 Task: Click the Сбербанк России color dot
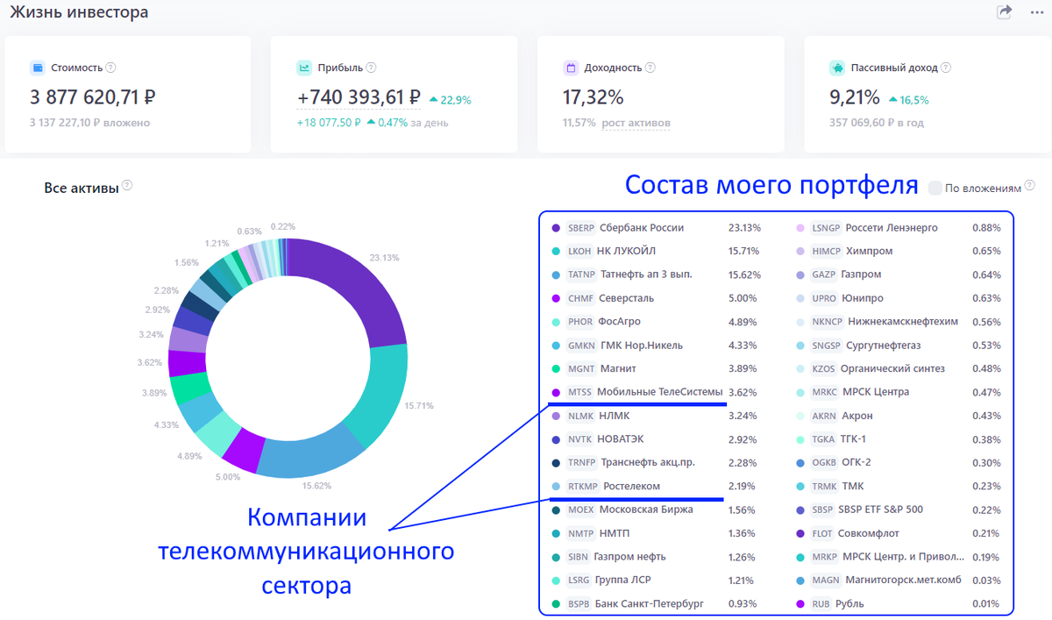click(556, 228)
